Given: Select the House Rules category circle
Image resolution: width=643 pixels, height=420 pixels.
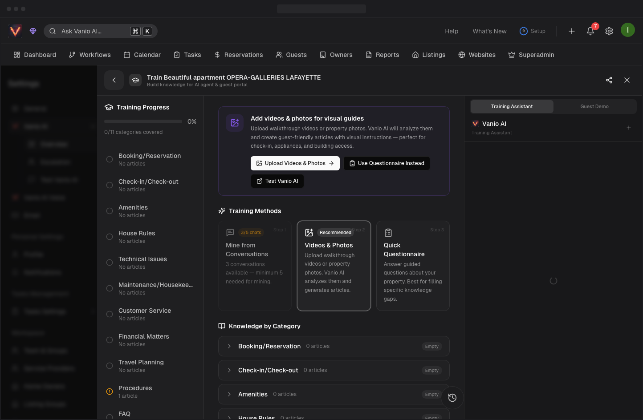Looking at the screenshot, I should (x=110, y=237).
